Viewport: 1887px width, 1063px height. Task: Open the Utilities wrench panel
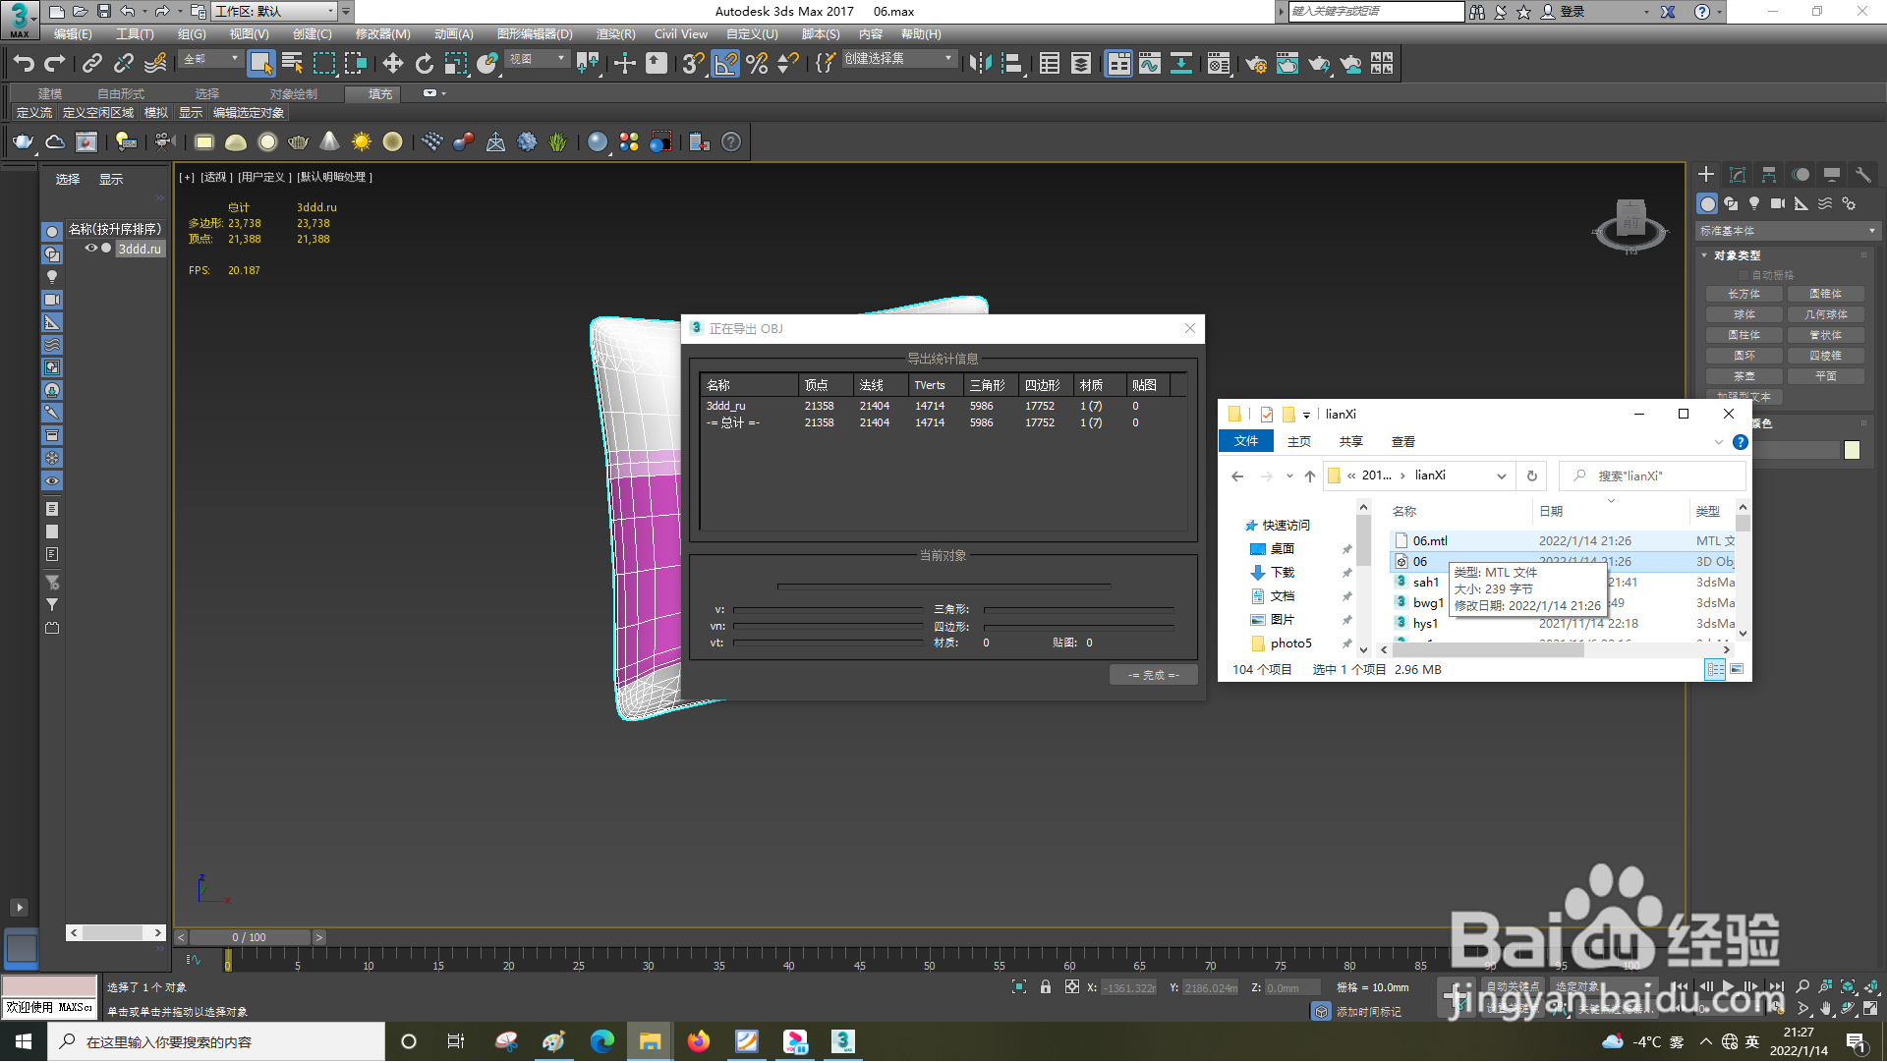[1862, 175]
